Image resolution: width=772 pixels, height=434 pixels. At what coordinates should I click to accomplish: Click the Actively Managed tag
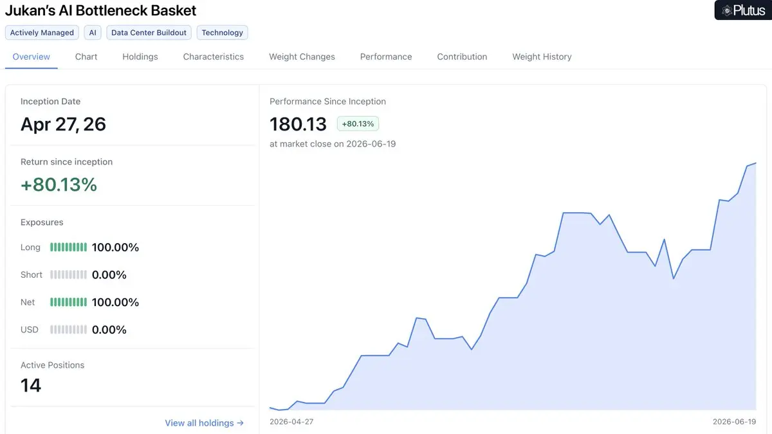coord(42,33)
